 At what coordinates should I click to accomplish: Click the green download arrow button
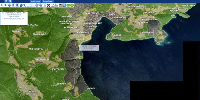point(72,5)
